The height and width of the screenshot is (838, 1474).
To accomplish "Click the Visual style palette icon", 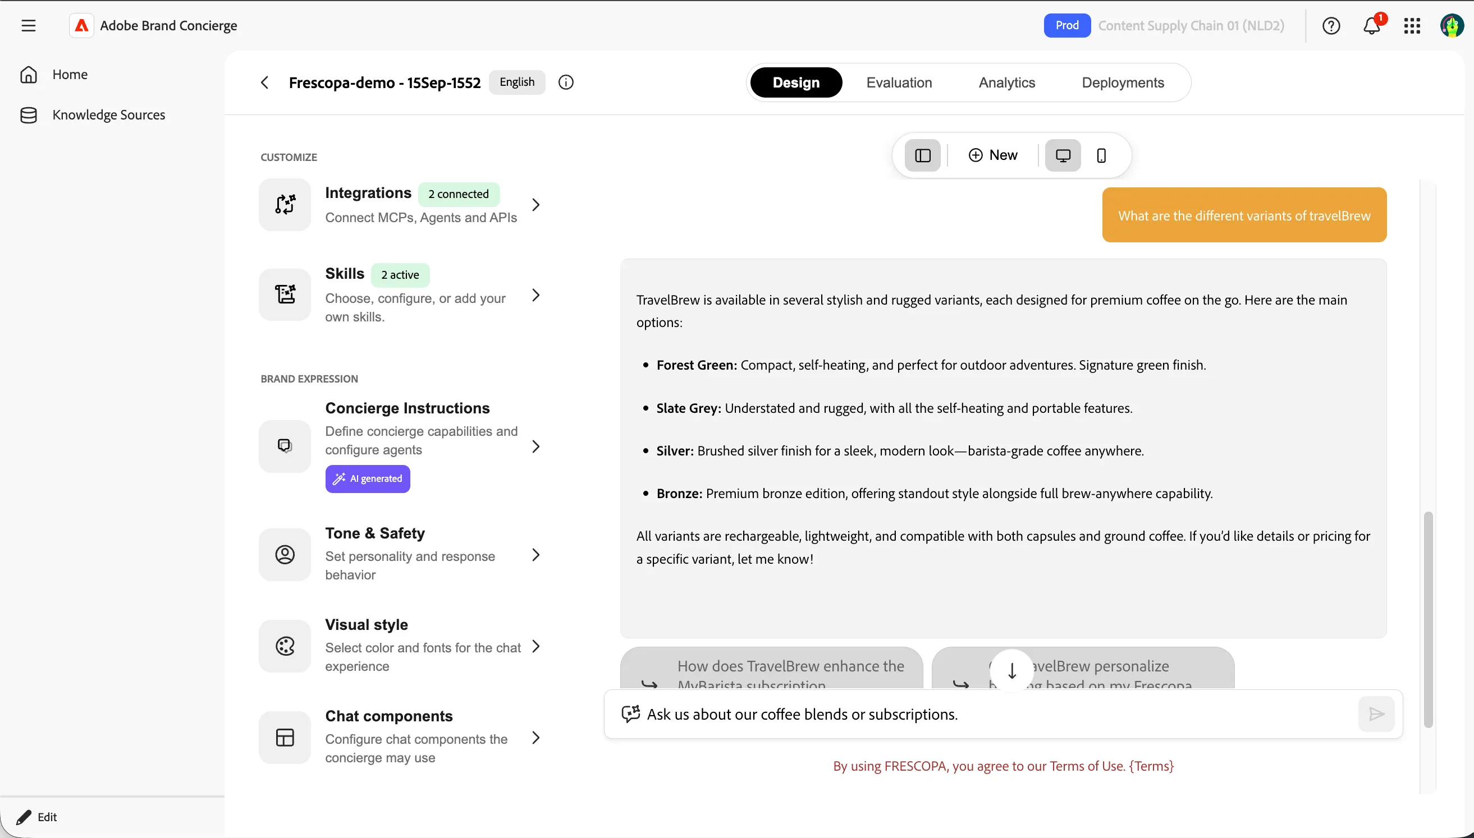I will coord(285,646).
